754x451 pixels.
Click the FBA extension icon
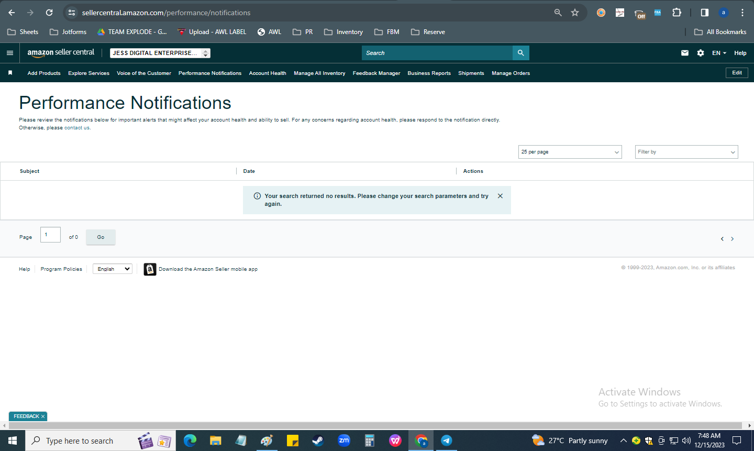(658, 13)
